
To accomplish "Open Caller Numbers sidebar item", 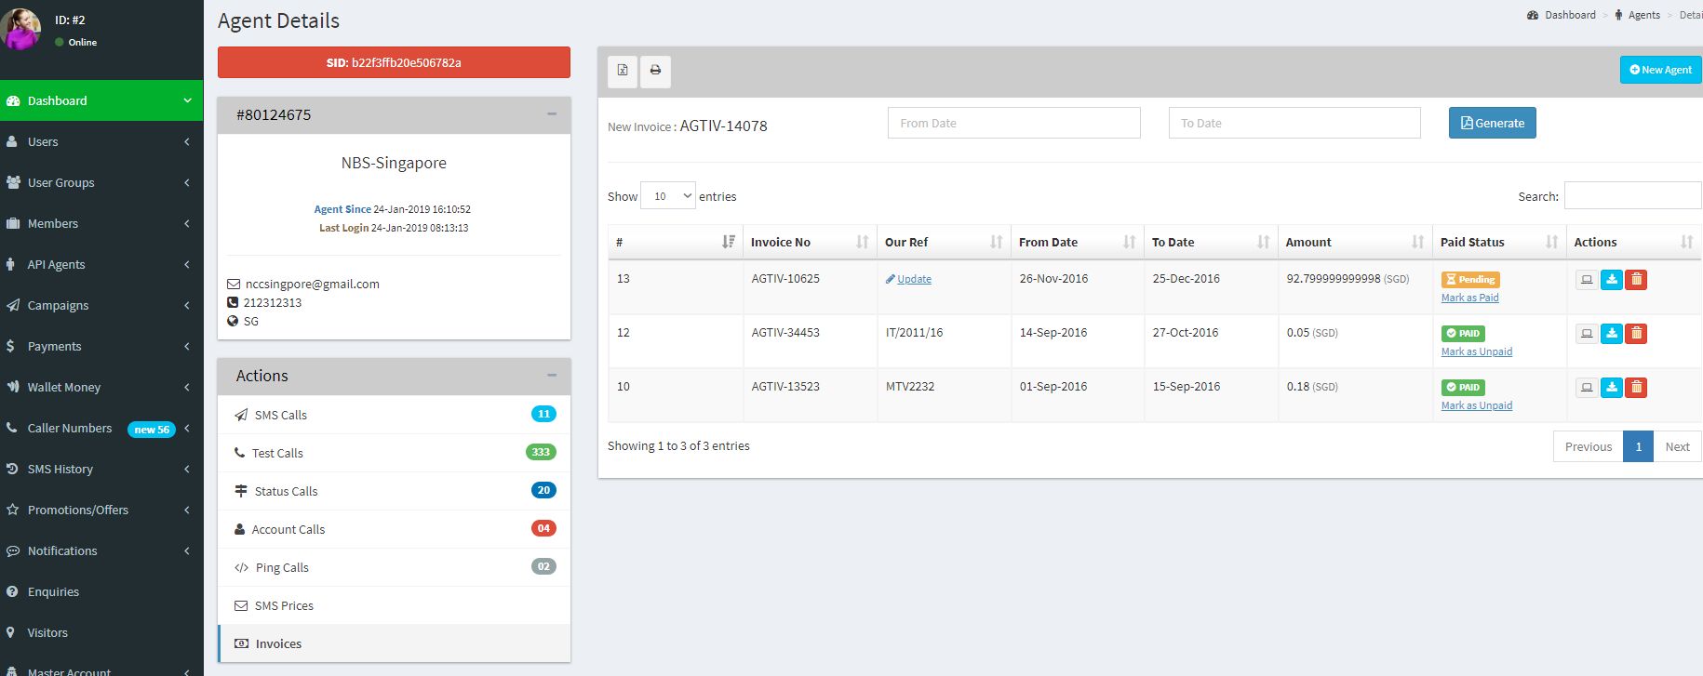I will pyautogui.click(x=101, y=428).
